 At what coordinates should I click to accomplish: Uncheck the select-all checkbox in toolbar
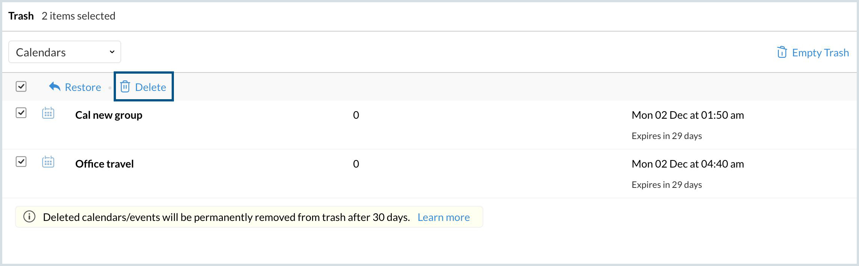coord(21,86)
